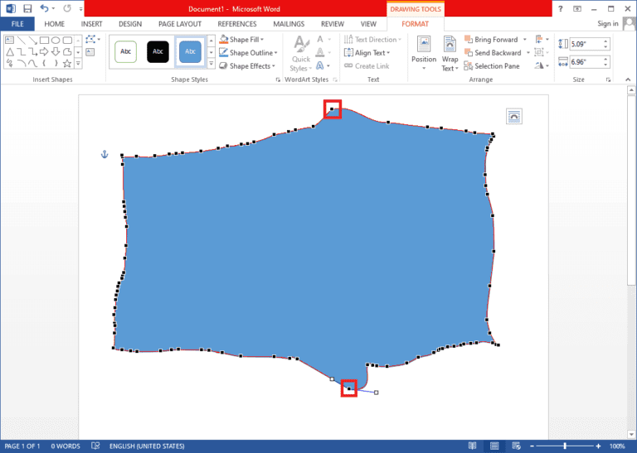Pick the straight Line shape
The image size is (637, 453).
click(x=21, y=40)
